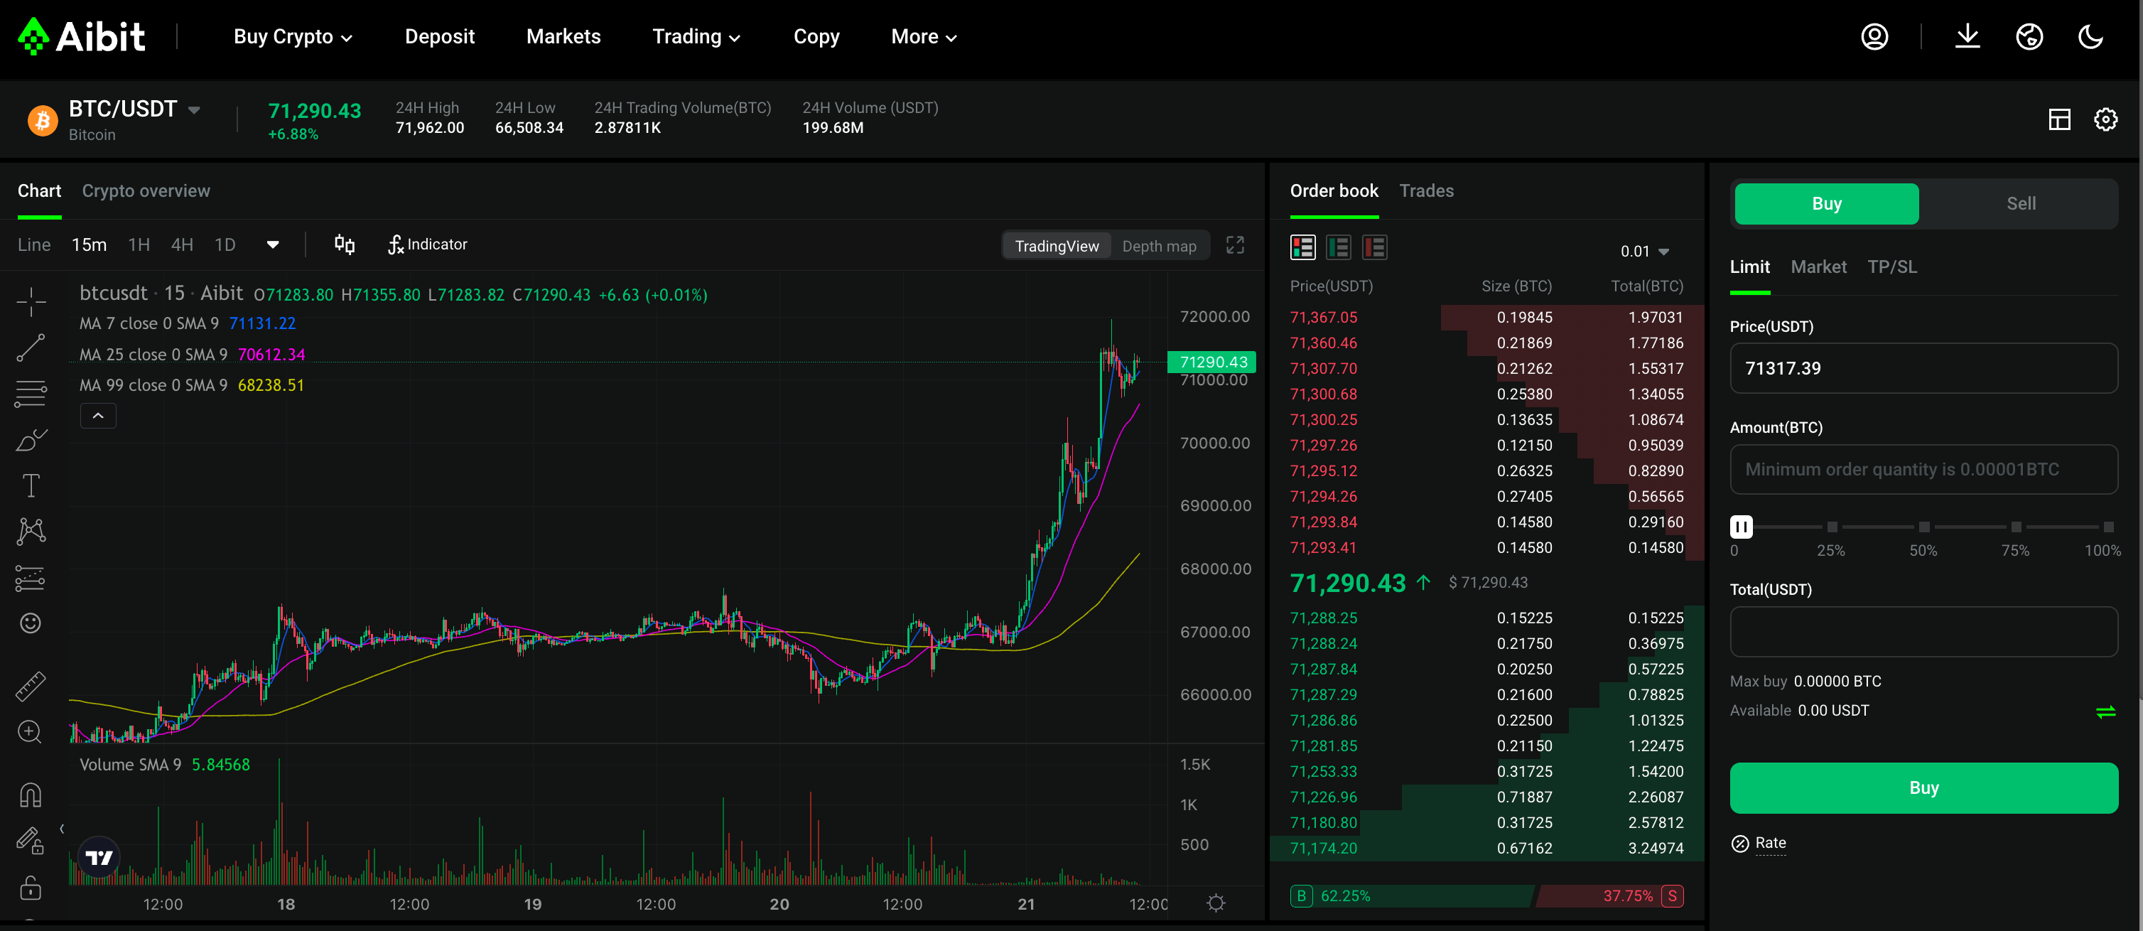Viewport: 2143px width, 931px height.
Task: Open the layout switcher icon
Action: pyautogui.click(x=2060, y=119)
